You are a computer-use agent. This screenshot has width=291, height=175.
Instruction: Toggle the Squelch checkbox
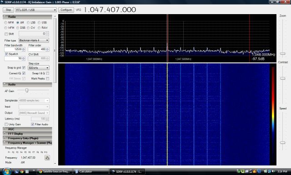[x=6, y=54]
